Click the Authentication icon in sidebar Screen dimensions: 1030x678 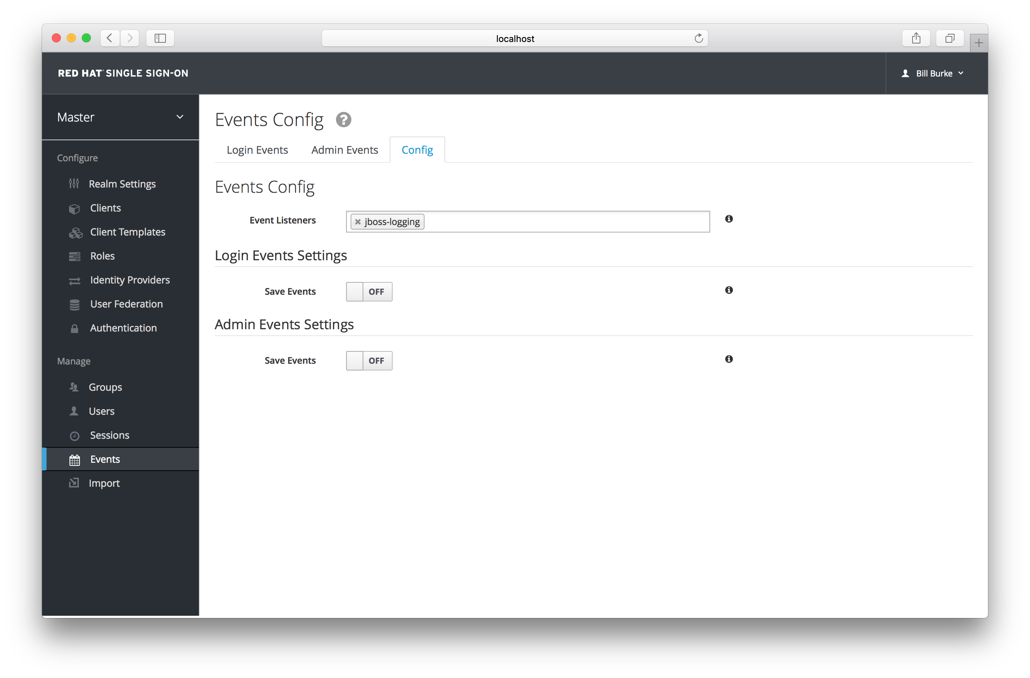pyautogui.click(x=74, y=328)
